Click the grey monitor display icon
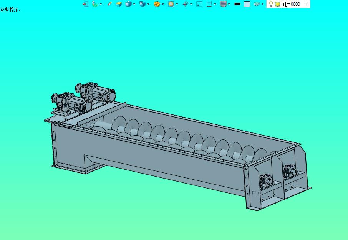Image resolution: width=348 pixels, height=240 pixels. 223,4
